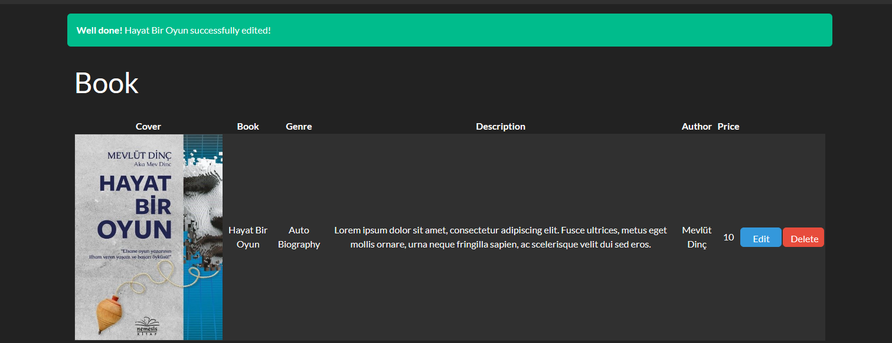892x343 pixels.
Task: Click the book description text
Action: tap(500, 237)
